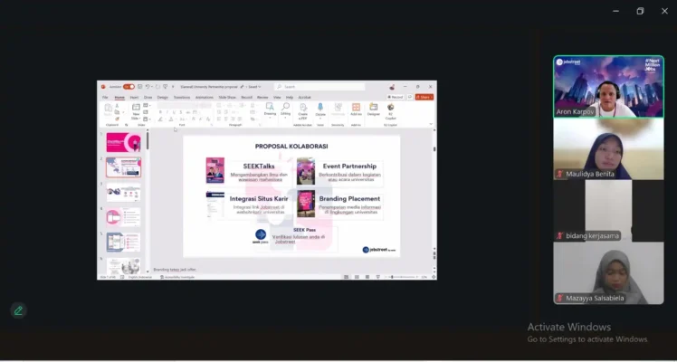Open the File tab
The height and width of the screenshot is (362, 677).
105,98
